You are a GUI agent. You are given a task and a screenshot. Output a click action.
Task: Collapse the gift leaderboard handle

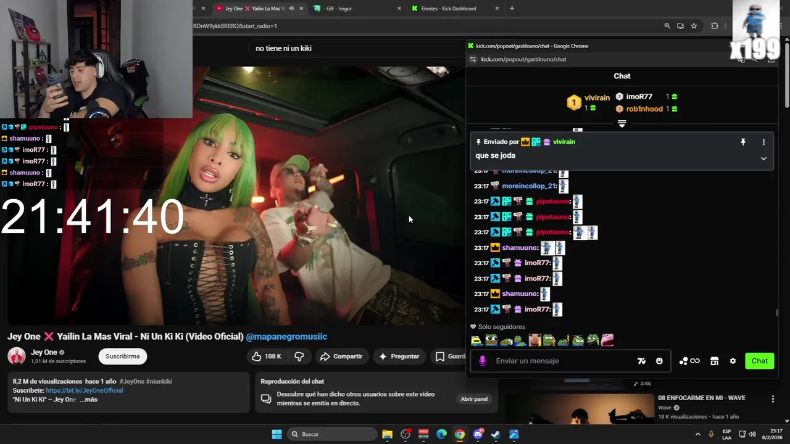pyautogui.click(x=622, y=124)
